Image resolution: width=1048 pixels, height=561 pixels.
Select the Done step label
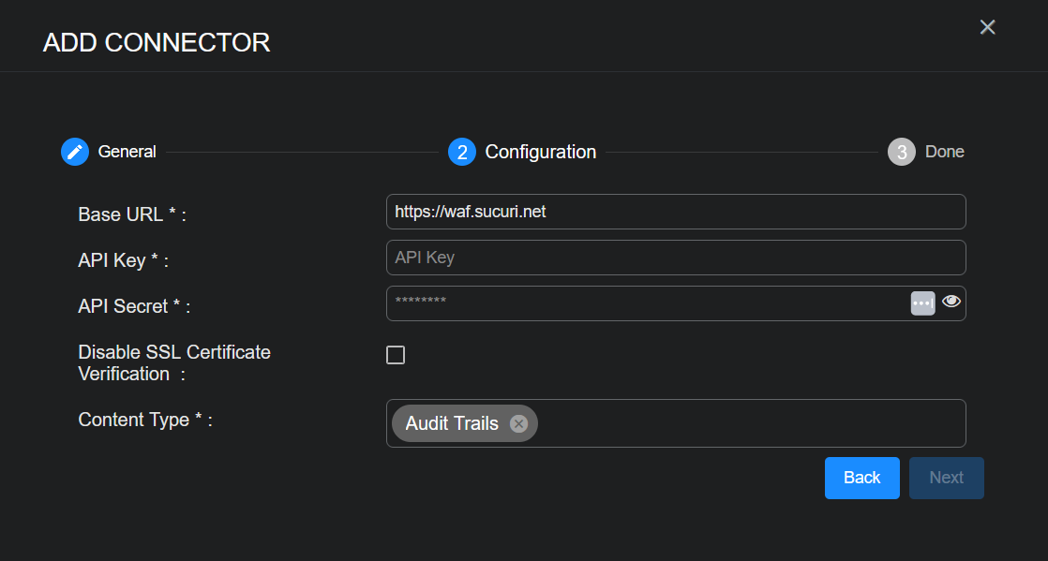click(945, 152)
